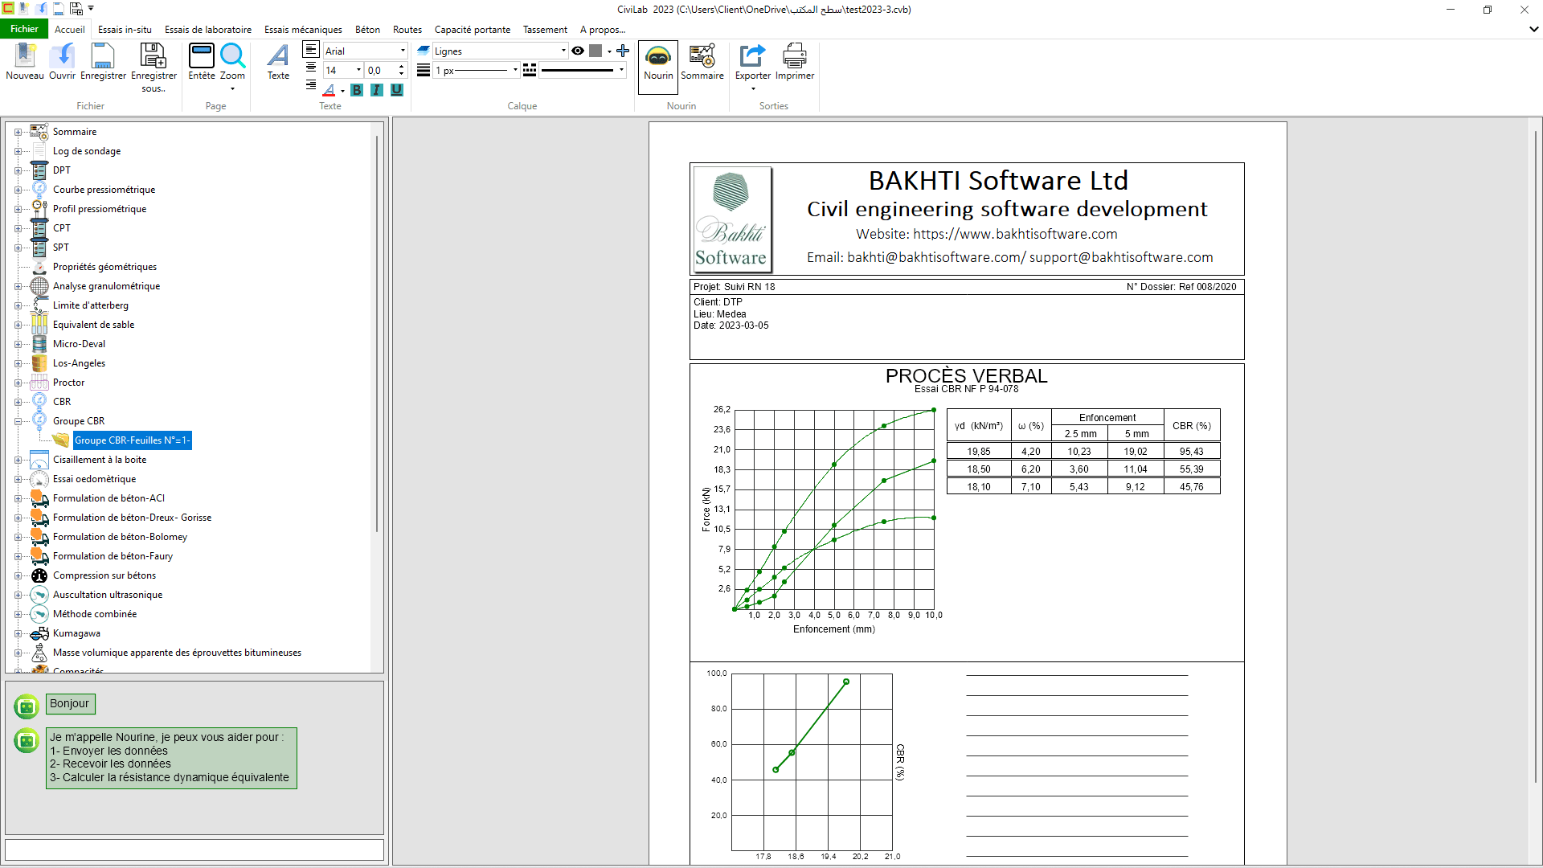The image size is (1543, 868).
Task: Open the text color A dropdown
Action: tap(343, 91)
